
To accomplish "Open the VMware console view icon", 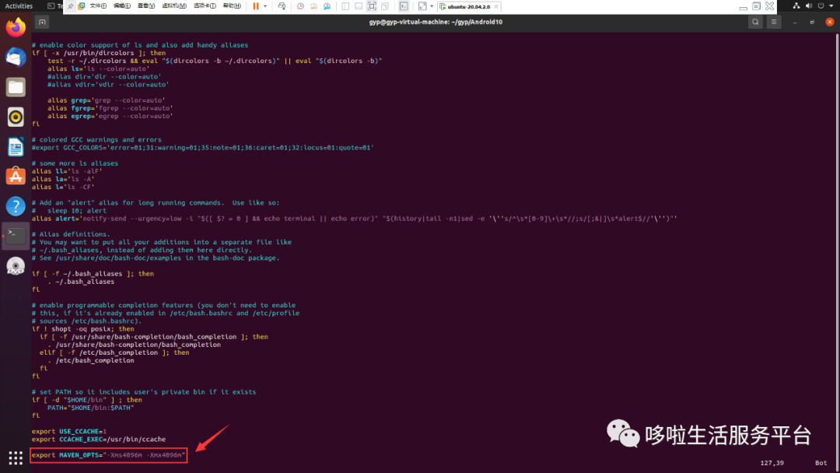I will point(404,6).
